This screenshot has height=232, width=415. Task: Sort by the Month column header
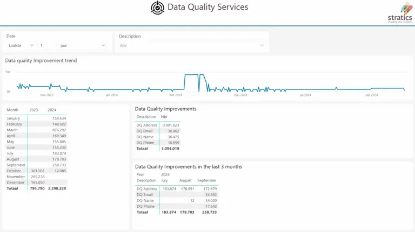pos(12,110)
